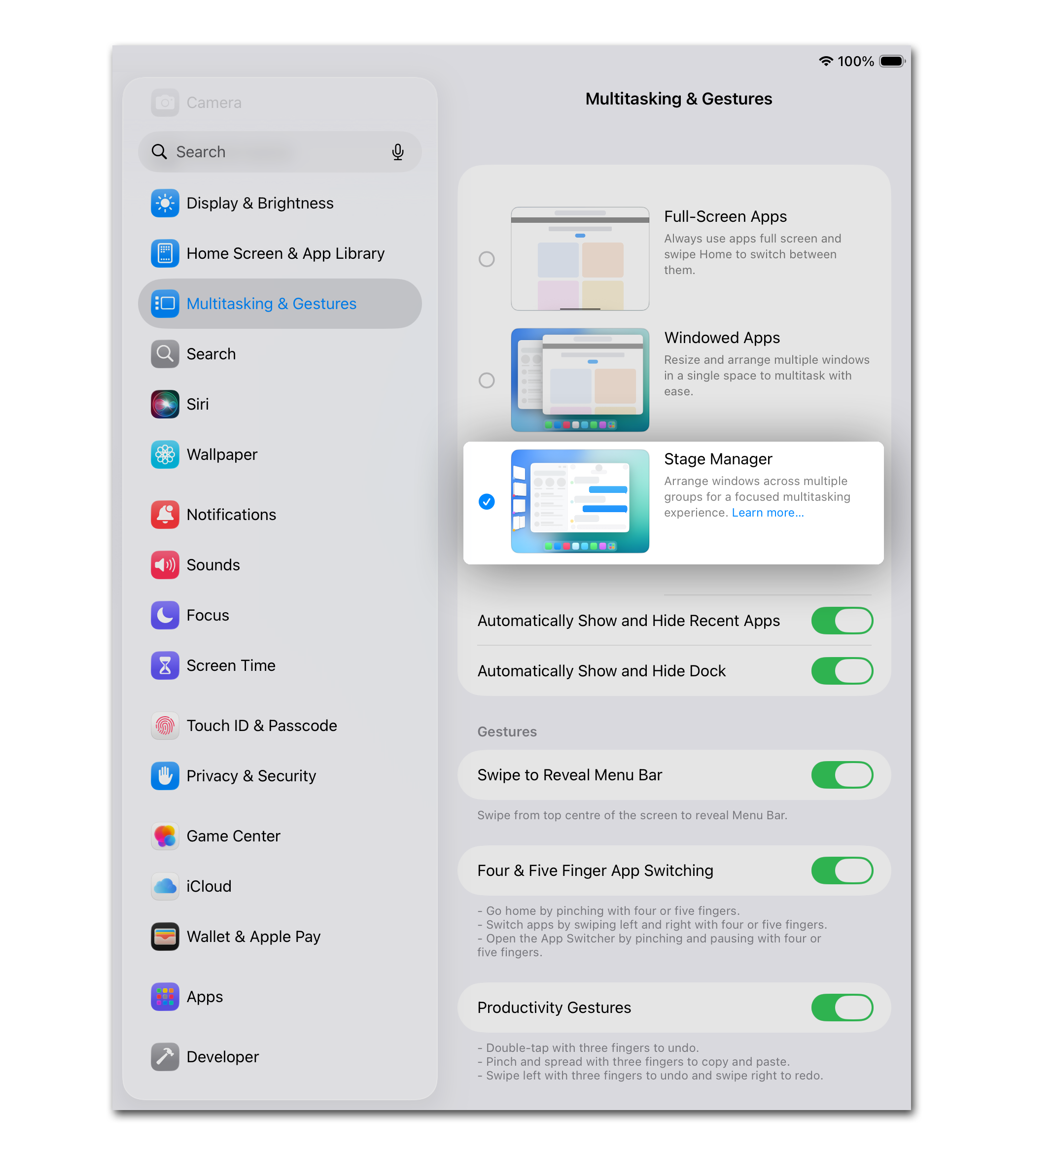
Task: Turn off Four & Five Finger App Switching
Action: (x=843, y=870)
